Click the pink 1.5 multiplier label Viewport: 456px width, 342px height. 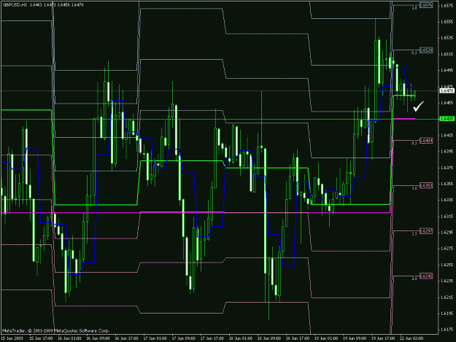coord(414,233)
